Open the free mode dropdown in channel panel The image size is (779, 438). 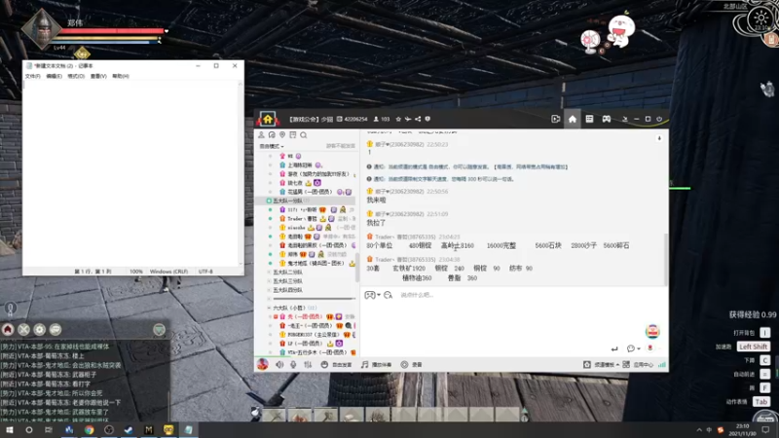click(x=272, y=147)
